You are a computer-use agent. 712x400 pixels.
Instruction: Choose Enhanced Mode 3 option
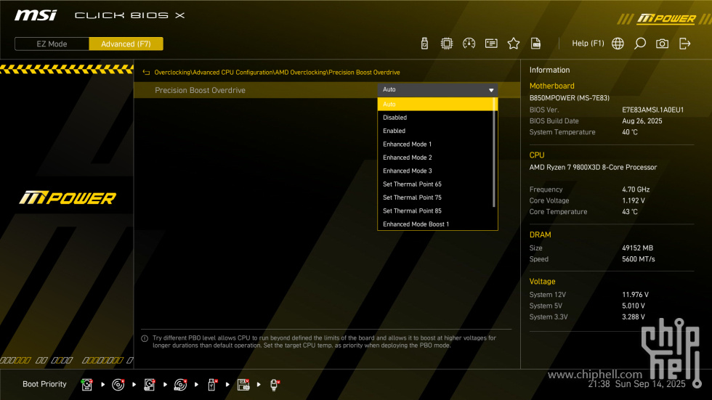tap(435, 171)
